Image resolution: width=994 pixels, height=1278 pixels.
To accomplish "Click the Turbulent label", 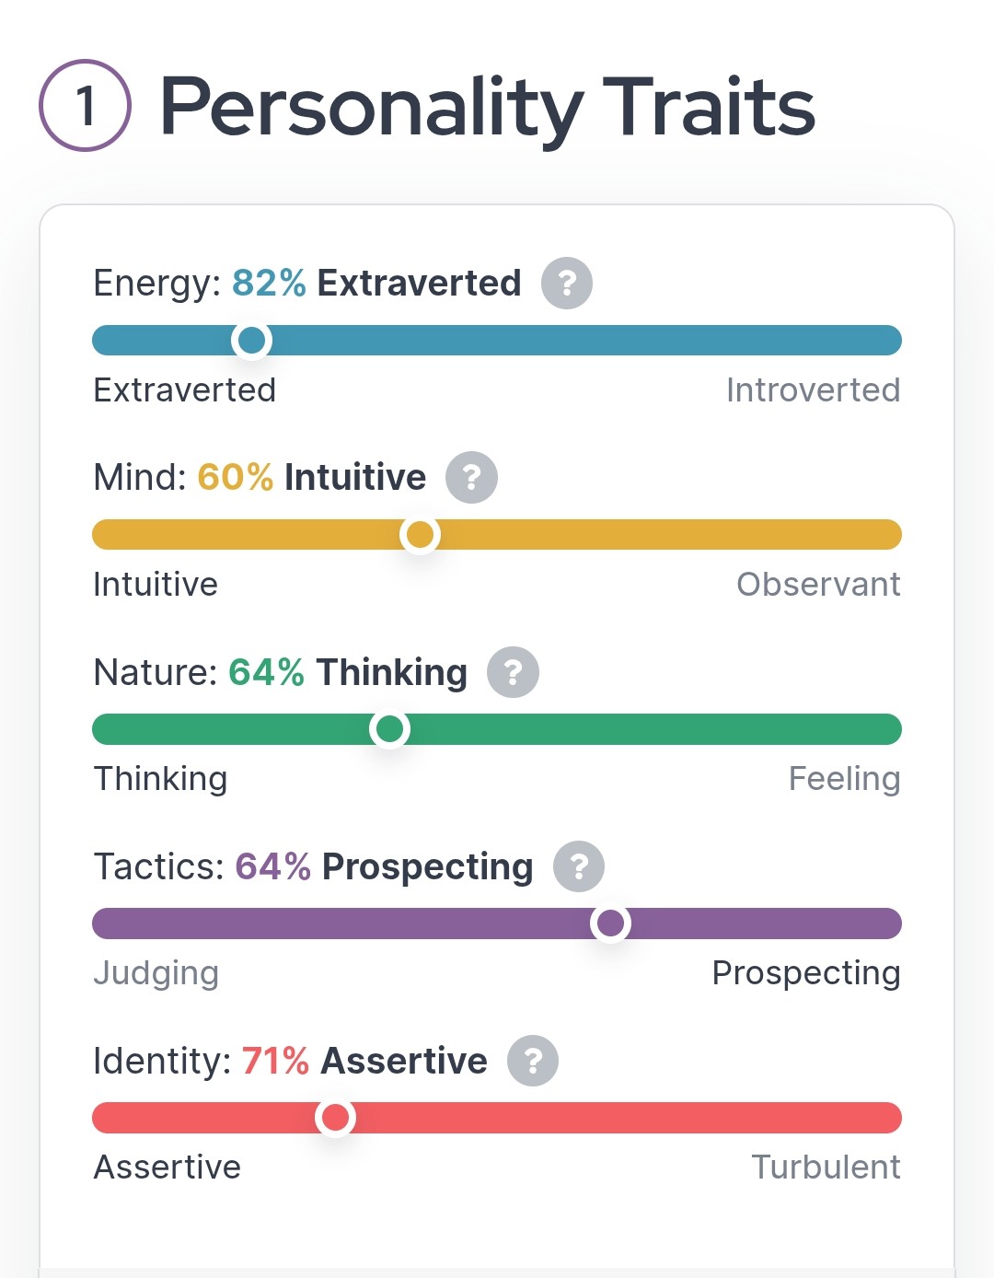I will coord(826,1167).
